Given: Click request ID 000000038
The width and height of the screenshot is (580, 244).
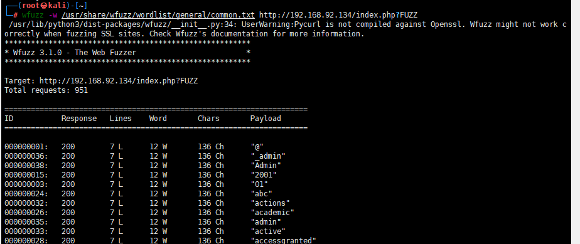Looking at the screenshot, I should point(26,165).
